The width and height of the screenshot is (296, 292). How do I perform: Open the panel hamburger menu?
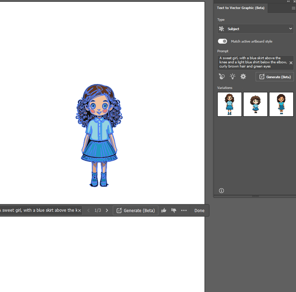293,8
